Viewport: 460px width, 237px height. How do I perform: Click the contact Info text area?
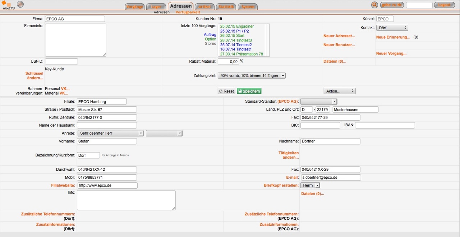coord(126,200)
